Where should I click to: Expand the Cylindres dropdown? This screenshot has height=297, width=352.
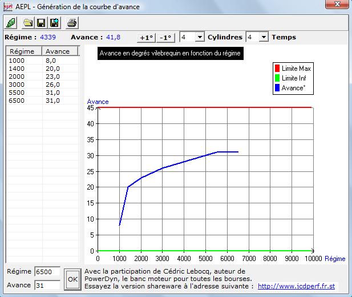(x=199, y=37)
